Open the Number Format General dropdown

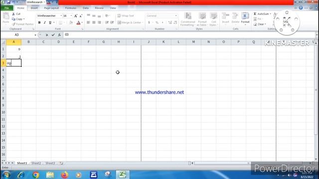(x=176, y=16)
